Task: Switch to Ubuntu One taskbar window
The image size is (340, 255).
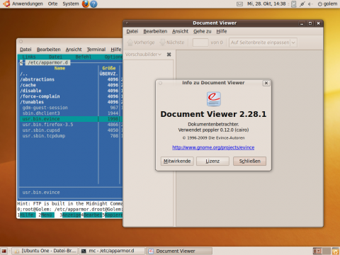Action: click(x=45, y=251)
